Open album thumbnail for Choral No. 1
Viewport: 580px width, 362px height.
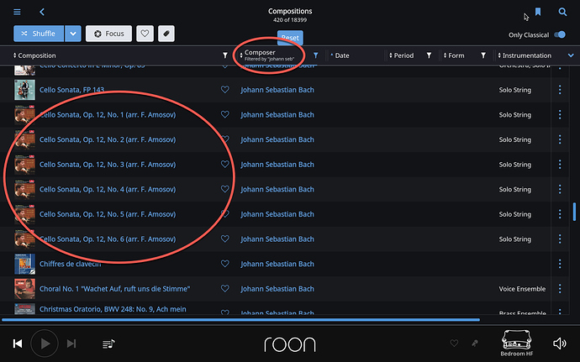click(24, 289)
